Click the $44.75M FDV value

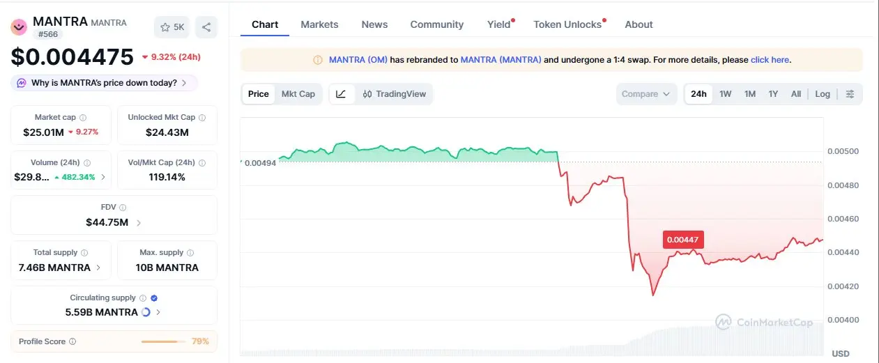click(x=107, y=223)
